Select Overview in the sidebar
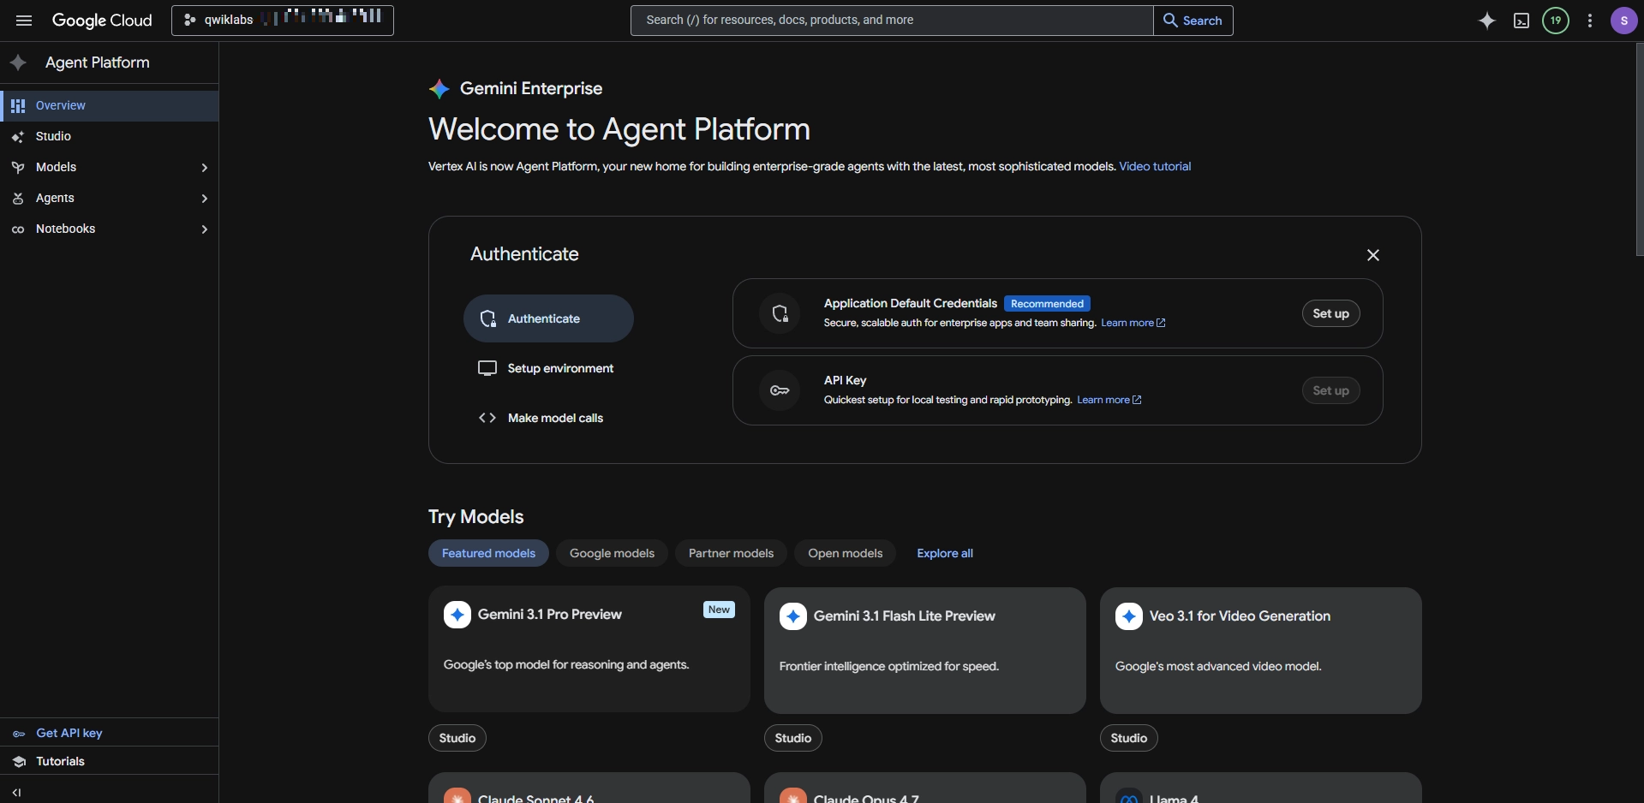The image size is (1644, 803). 110,106
